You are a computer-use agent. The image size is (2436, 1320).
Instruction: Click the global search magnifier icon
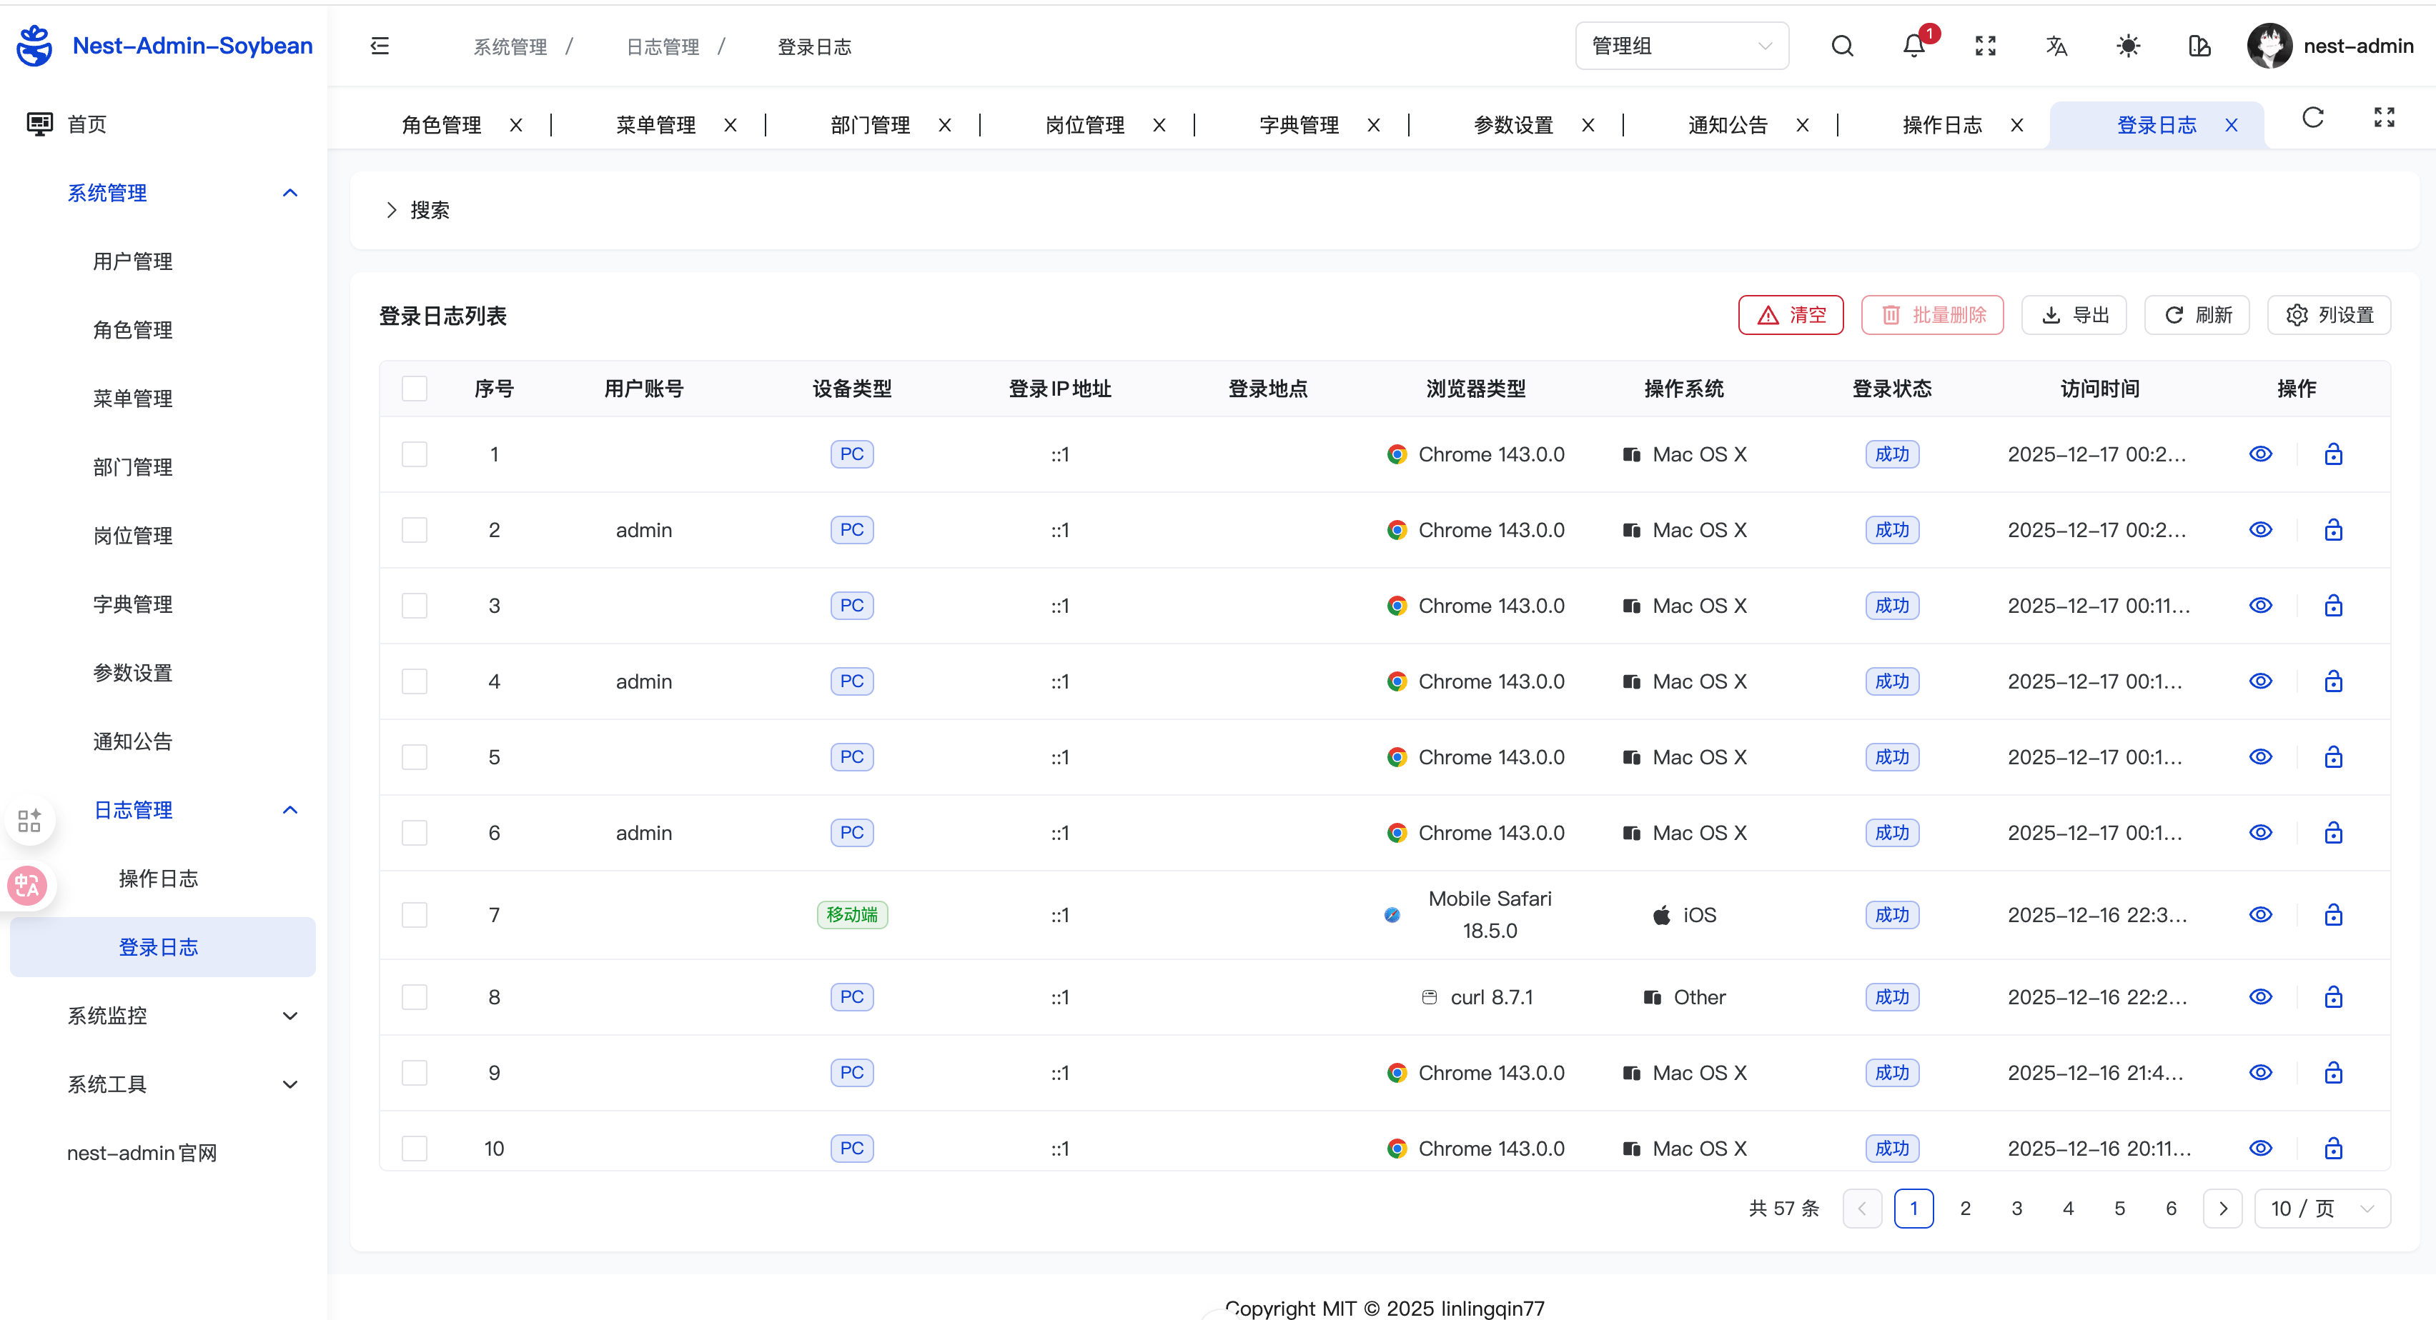(1842, 45)
